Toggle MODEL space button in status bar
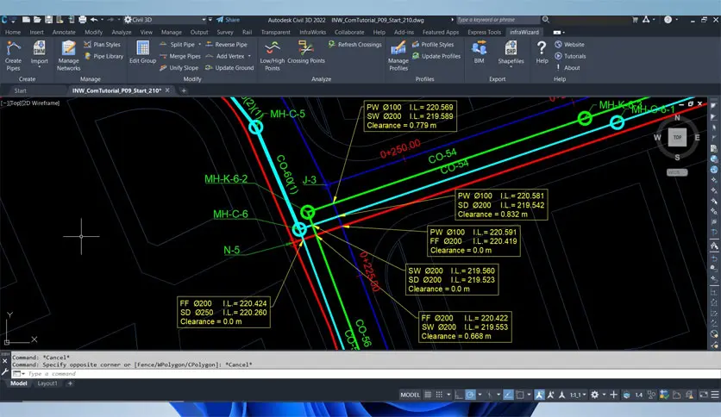Image resolution: width=721 pixels, height=417 pixels. click(x=410, y=395)
